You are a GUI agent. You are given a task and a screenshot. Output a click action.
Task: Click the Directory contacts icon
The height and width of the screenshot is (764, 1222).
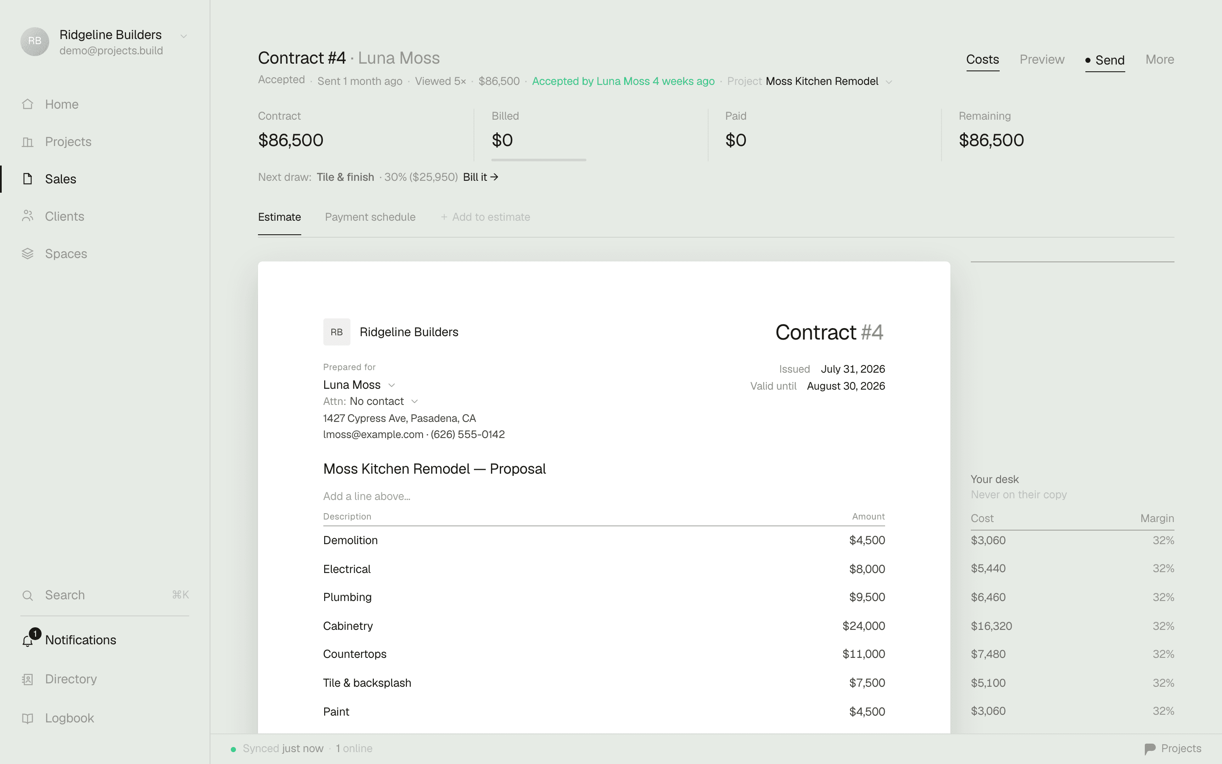coord(28,679)
